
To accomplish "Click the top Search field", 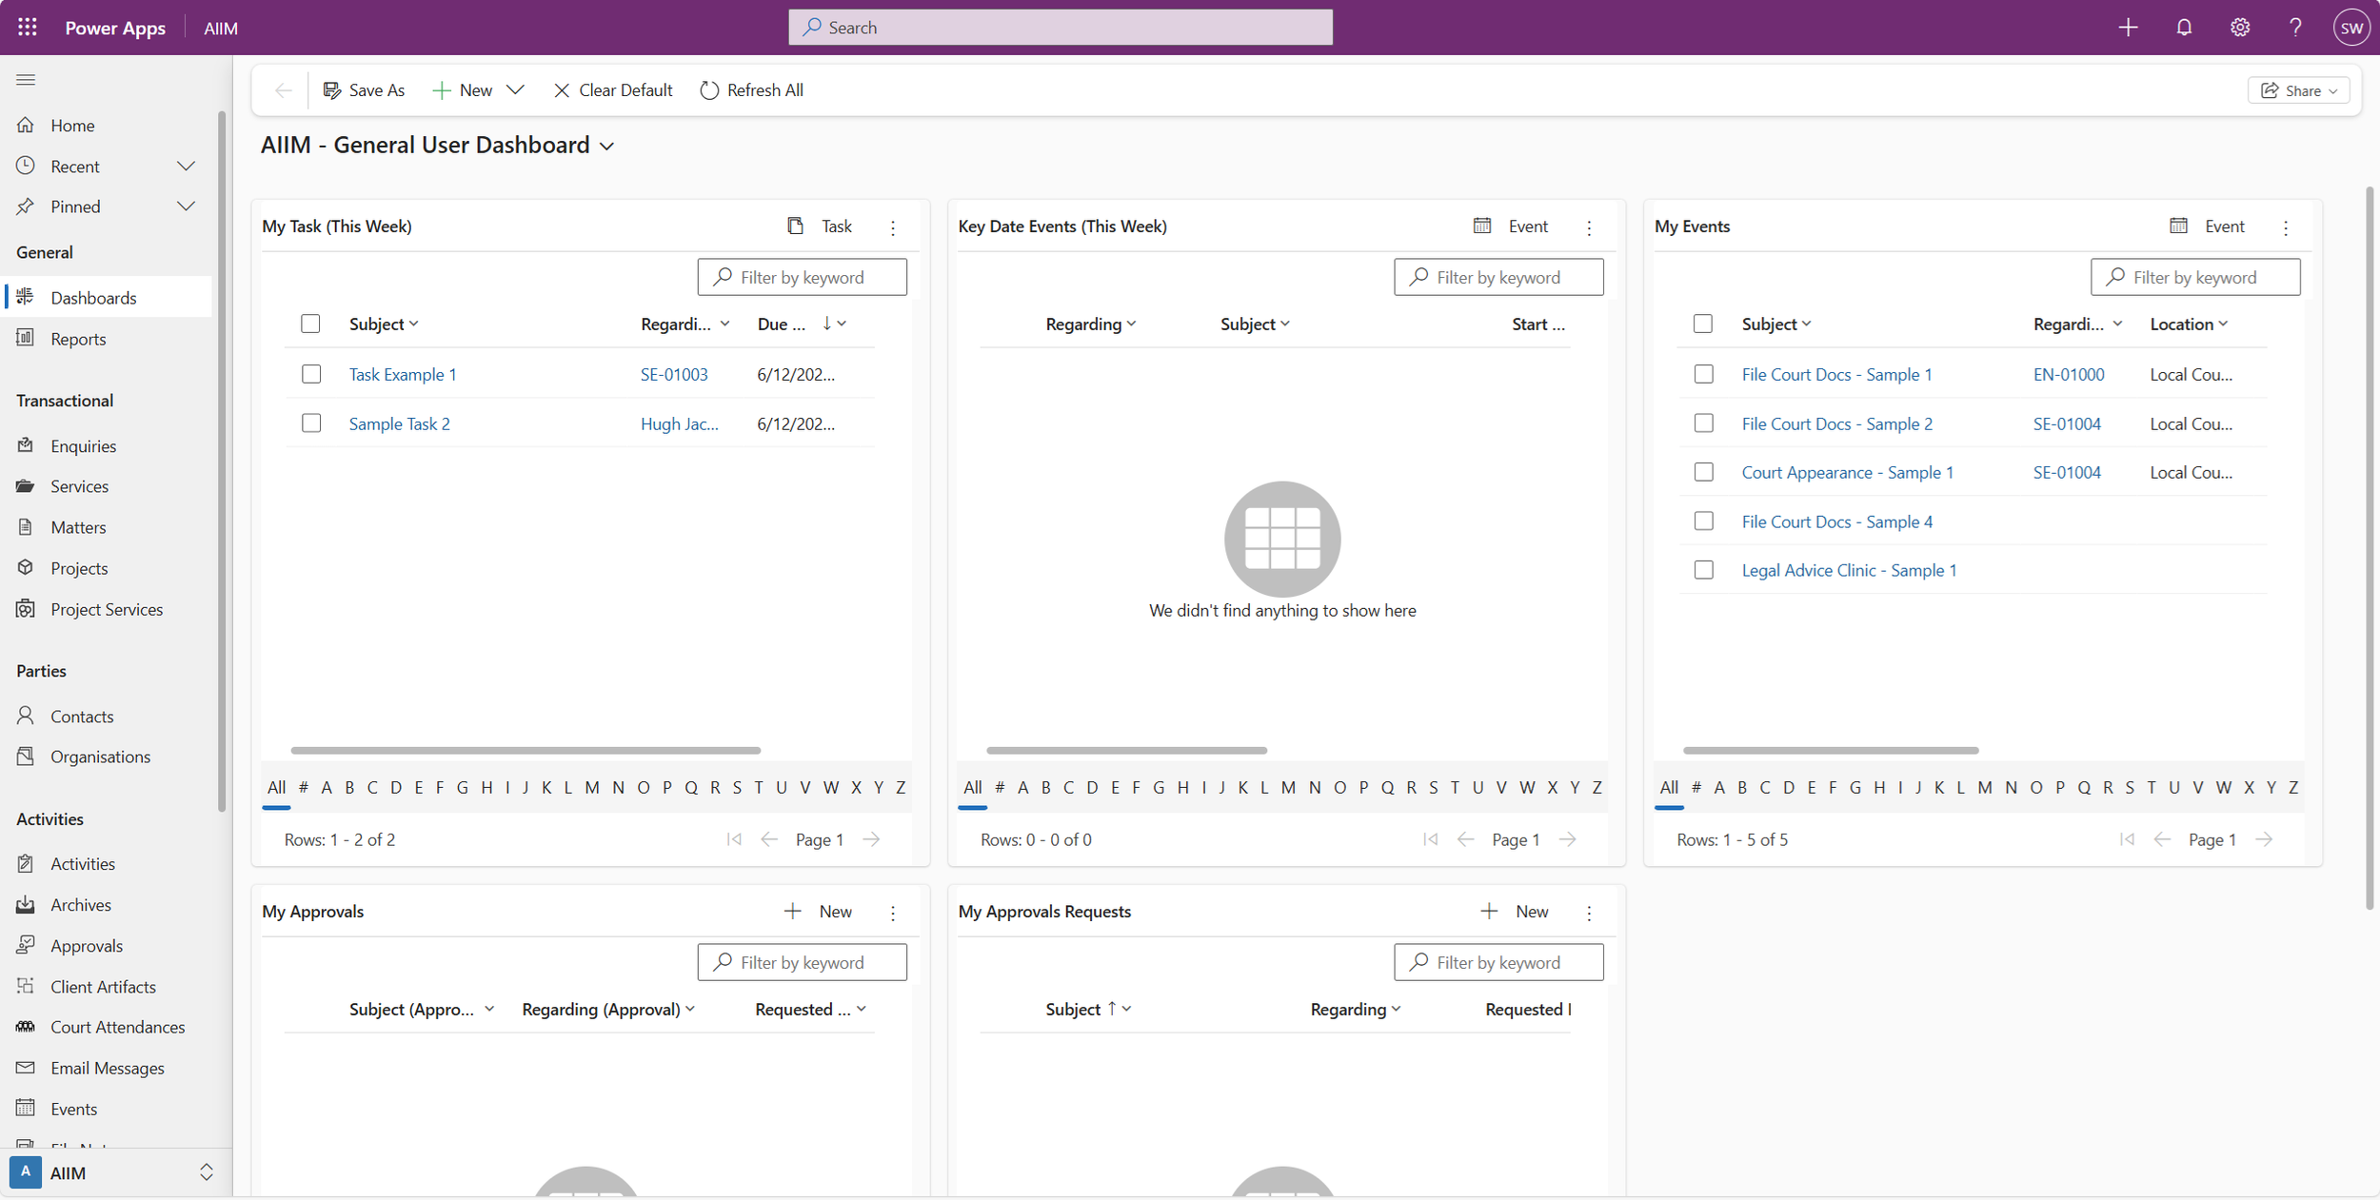I will point(1060,28).
